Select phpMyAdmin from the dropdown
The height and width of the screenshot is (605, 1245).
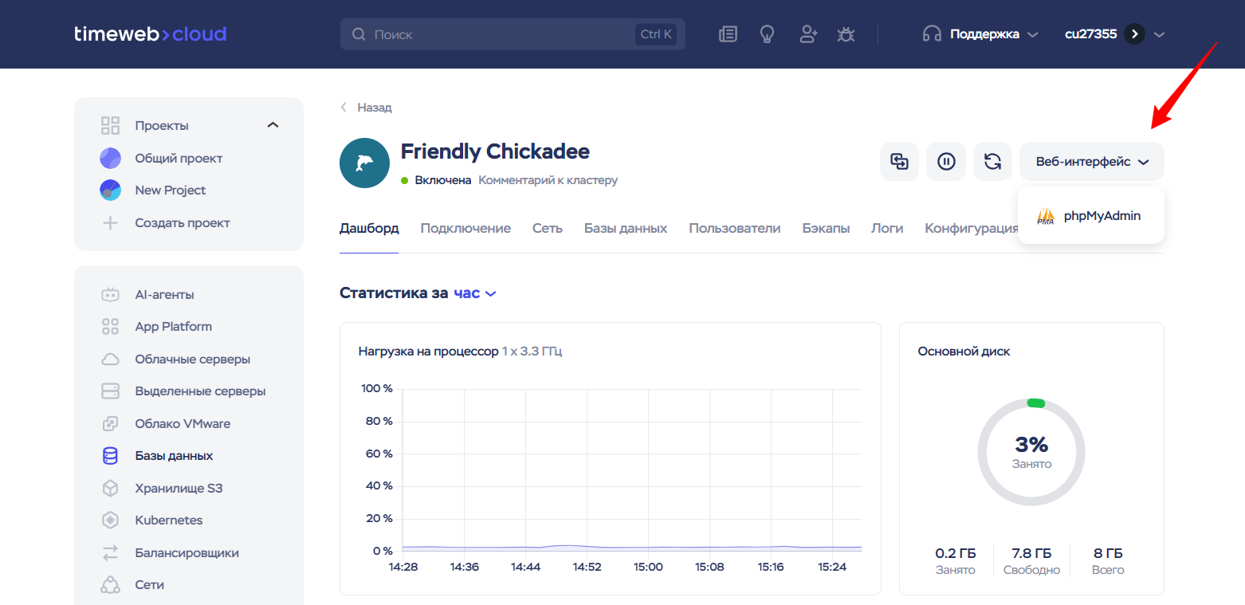[x=1090, y=216]
